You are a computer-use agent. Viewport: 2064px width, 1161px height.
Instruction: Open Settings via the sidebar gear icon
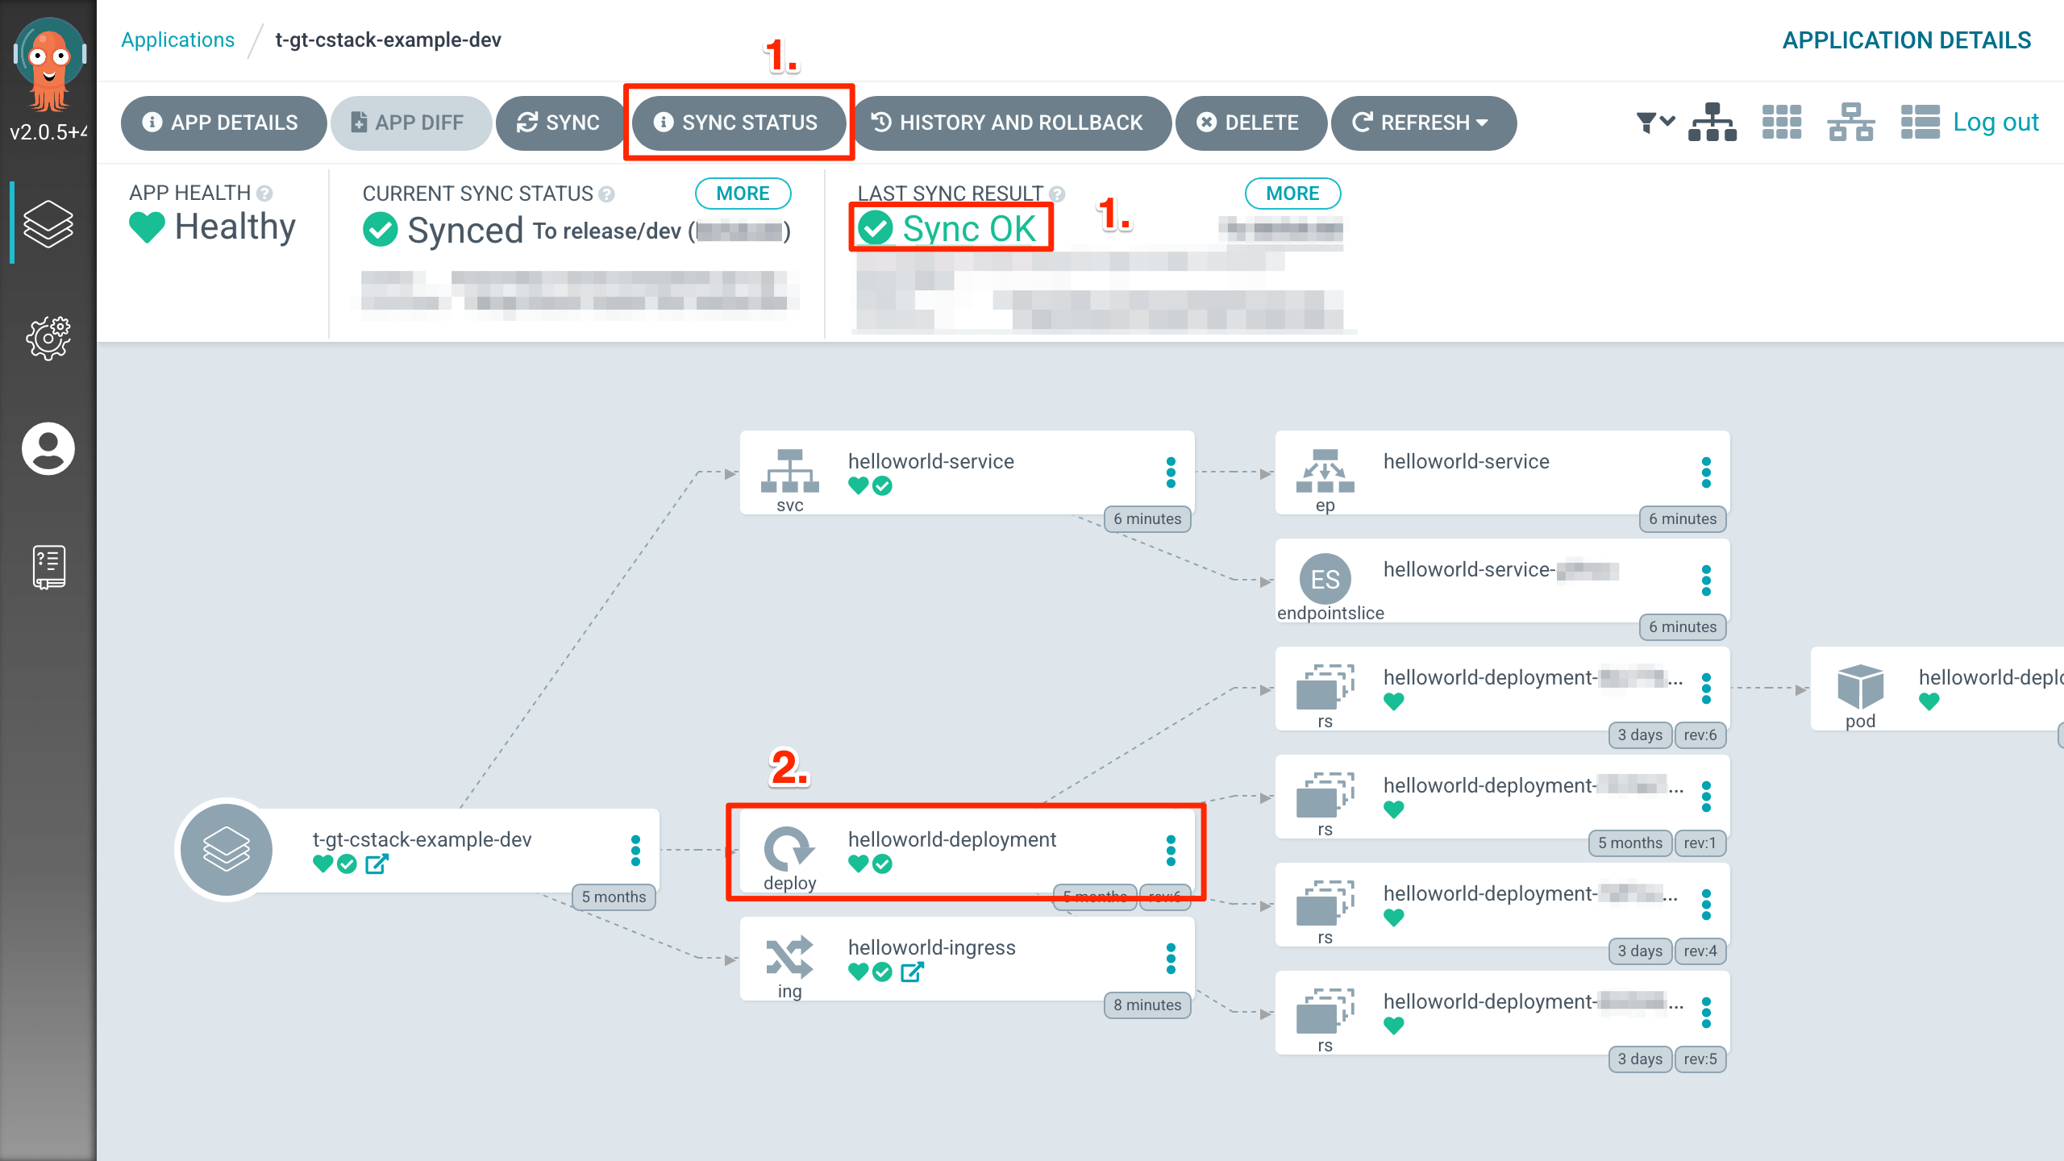coord(48,339)
